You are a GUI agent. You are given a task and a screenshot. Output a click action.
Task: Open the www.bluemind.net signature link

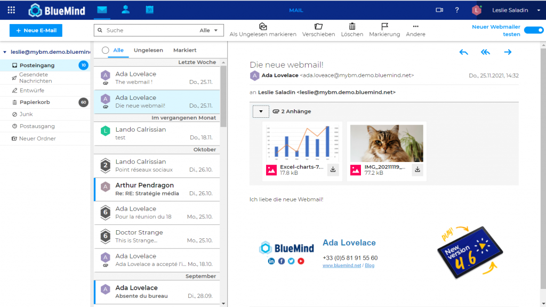tap(341, 265)
